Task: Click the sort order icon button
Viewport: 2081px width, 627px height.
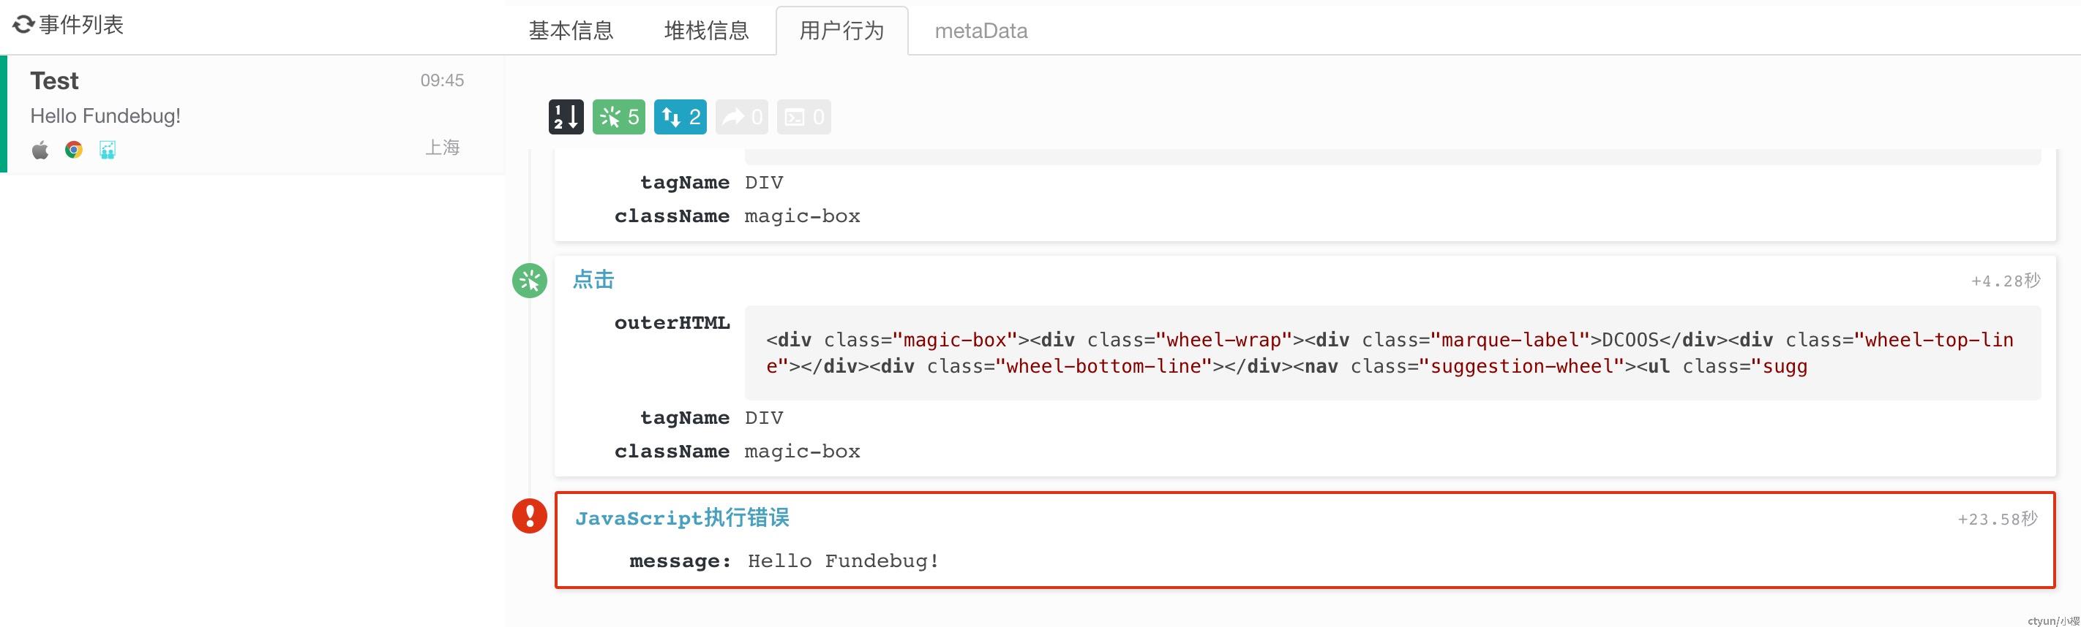Action: pyautogui.click(x=566, y=117)
